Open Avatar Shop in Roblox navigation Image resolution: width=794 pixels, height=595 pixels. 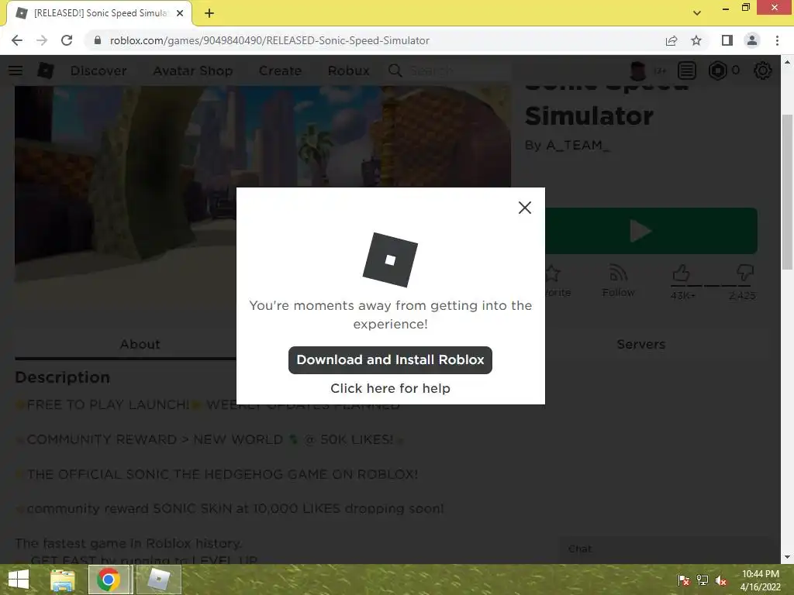pyautogui.click(x=193, y=71)
